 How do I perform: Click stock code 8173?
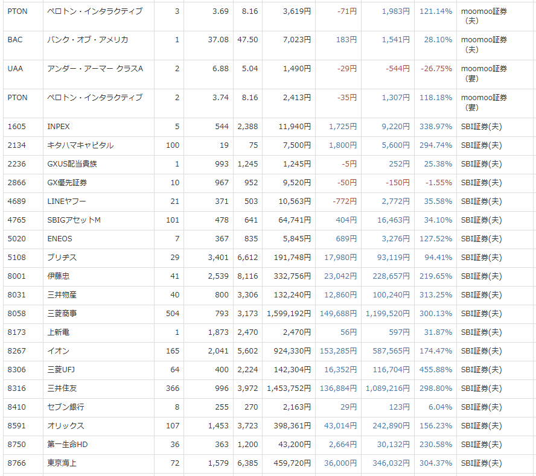pos(16,332)
